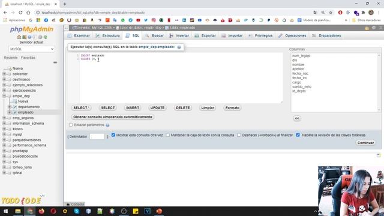Click the Formato button
This screenshot has height=216, width=384.
(232, 108)
